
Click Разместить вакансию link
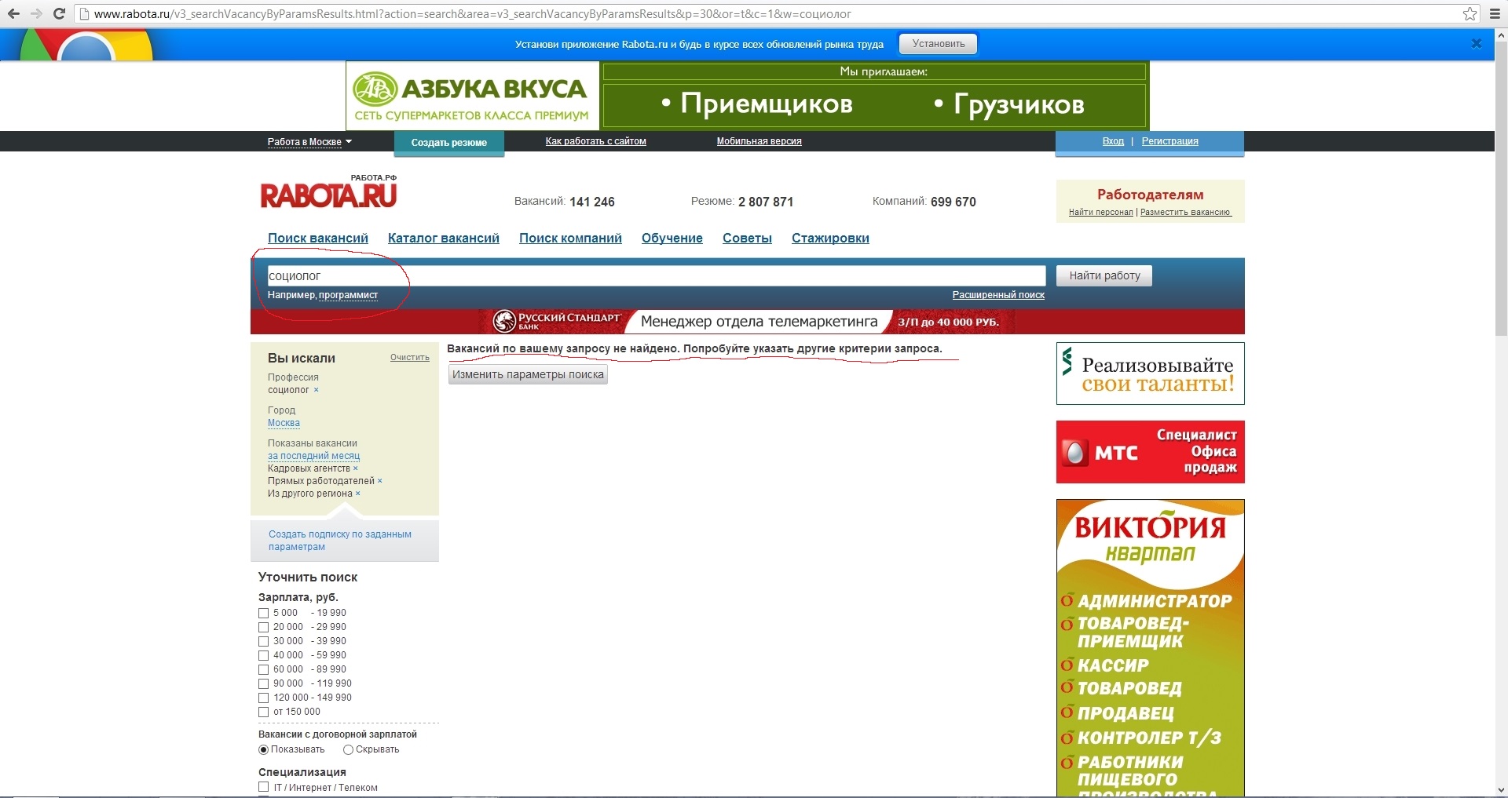click(x=1186, y=213)
